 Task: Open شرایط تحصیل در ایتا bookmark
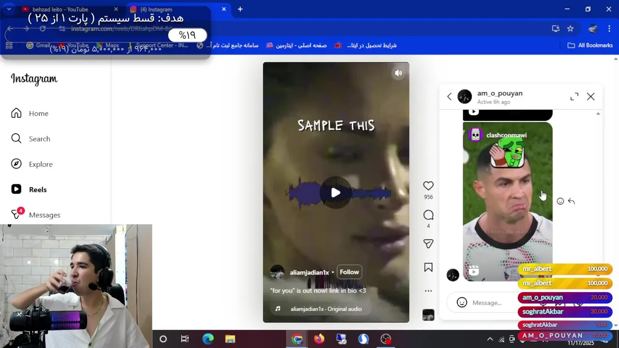(x=366, y=45)
